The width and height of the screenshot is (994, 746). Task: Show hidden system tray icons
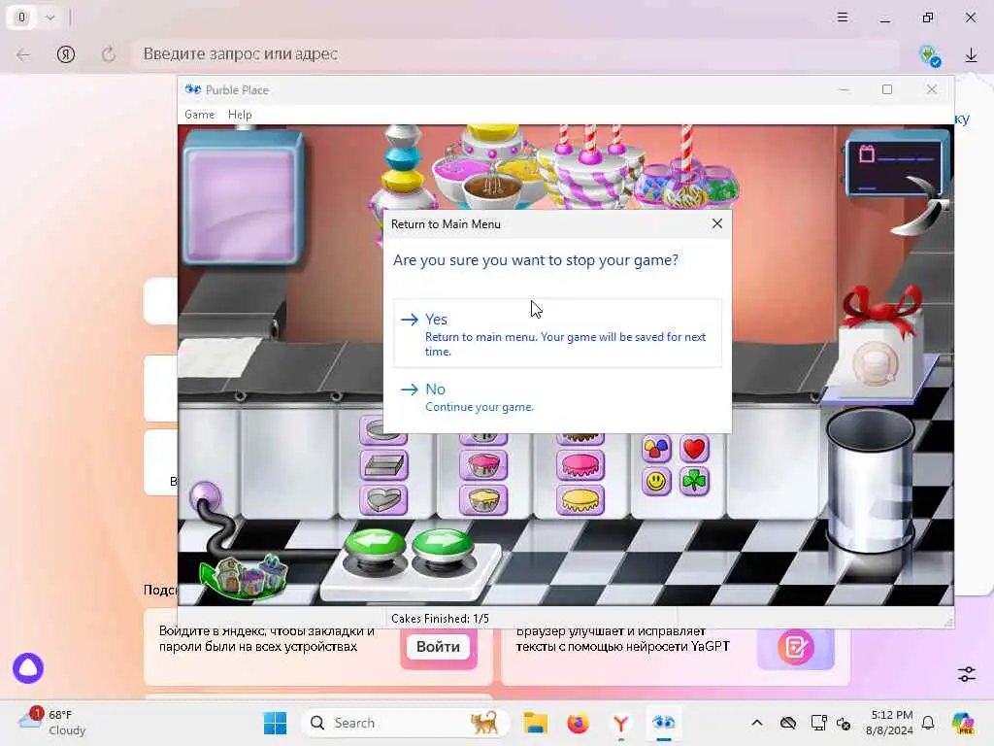click(x=757, y=723)
